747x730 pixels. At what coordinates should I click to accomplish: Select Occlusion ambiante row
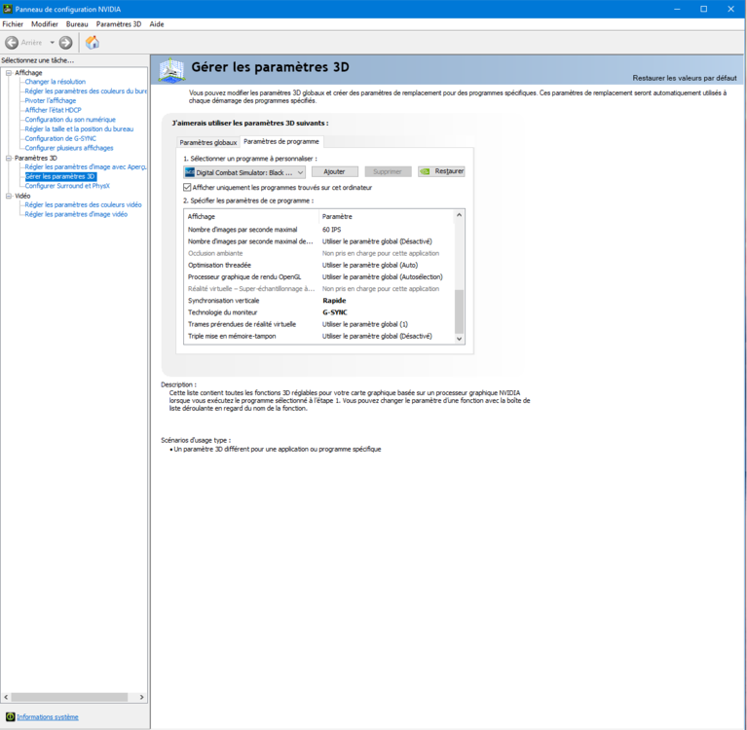click(318, 253)
